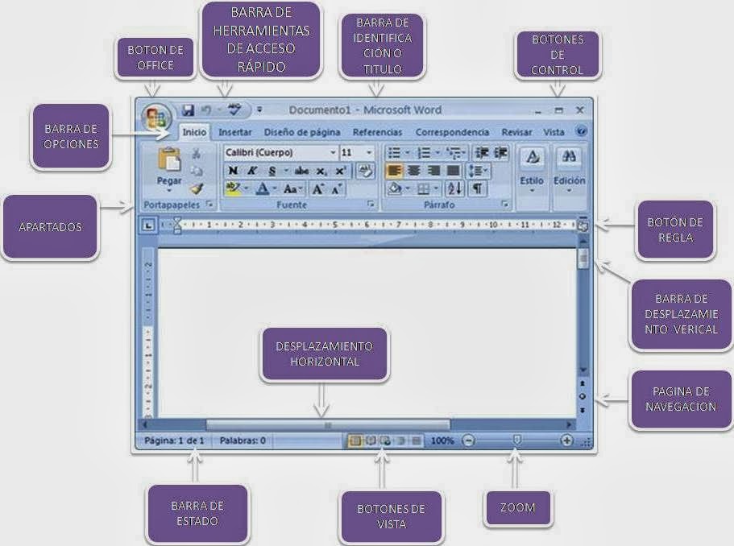Image resolution: width=734 pixels, height=546 pixels.
Task: Click the zoom slider handle
Action: point(517,441)
